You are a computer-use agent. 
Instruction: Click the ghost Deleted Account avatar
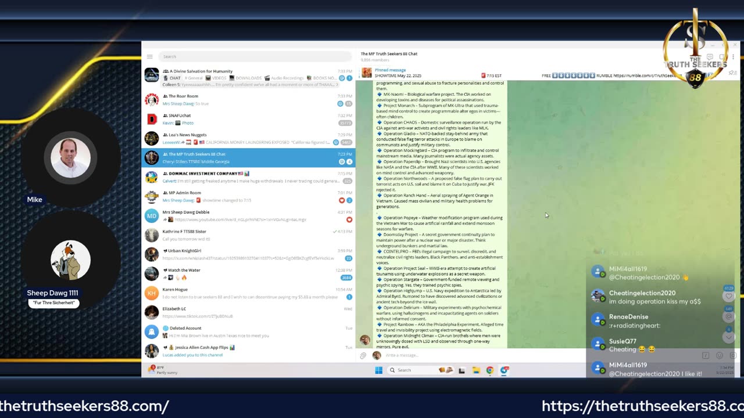pyautogui.click(x=152, y=331)
